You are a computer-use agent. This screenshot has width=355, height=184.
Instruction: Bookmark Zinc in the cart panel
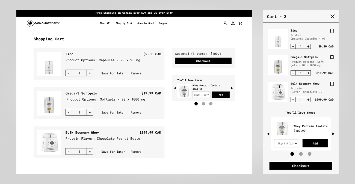332,31
